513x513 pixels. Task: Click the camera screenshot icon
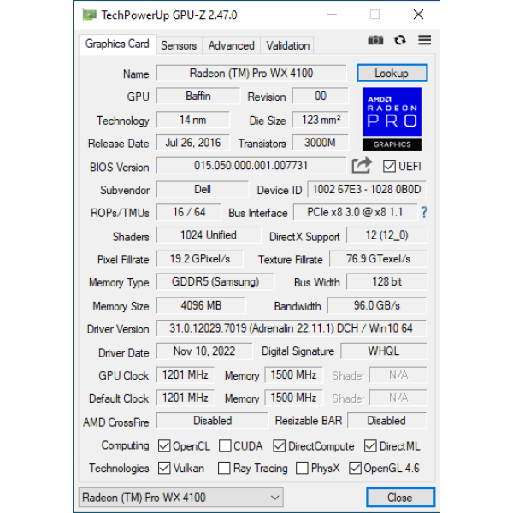click(x=375, y=40)
